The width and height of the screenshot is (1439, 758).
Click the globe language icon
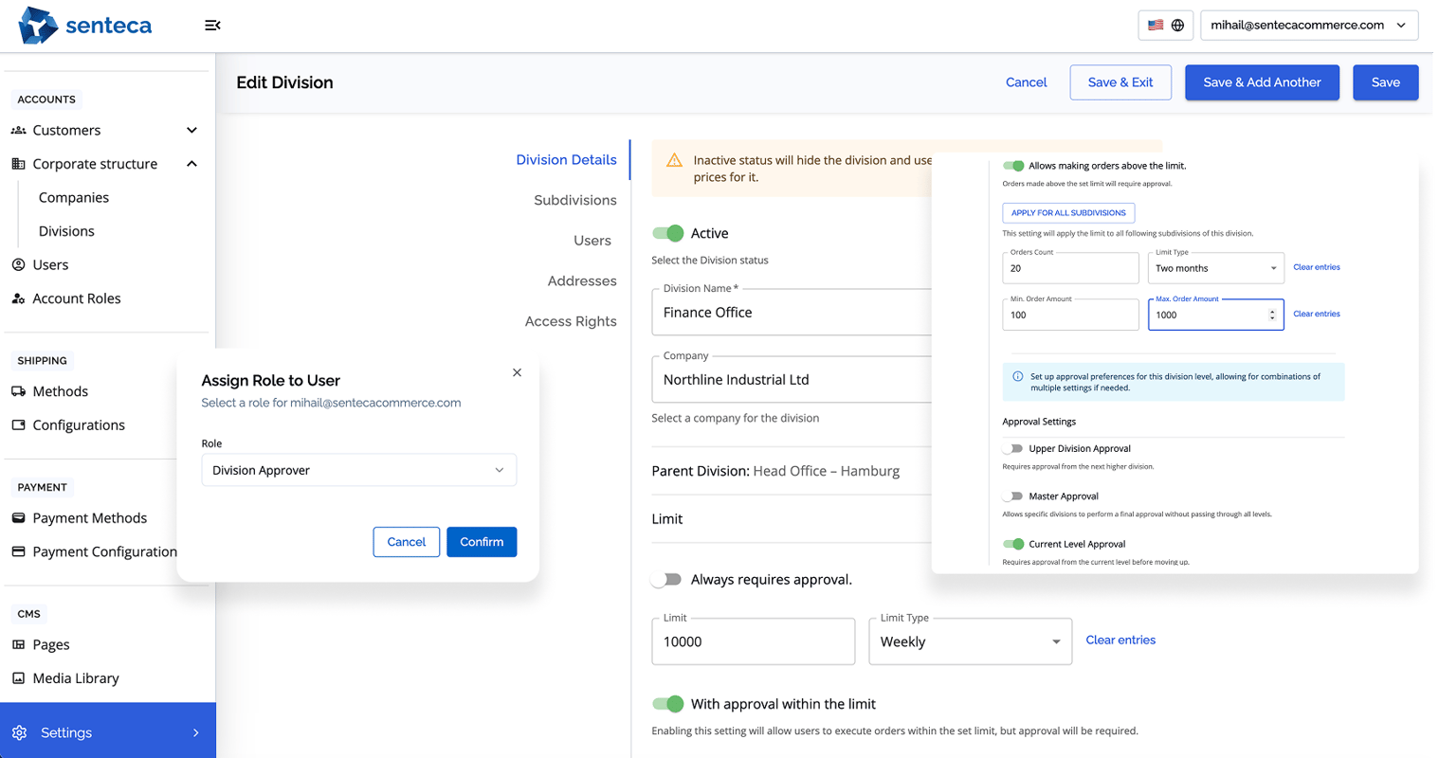1177,26
